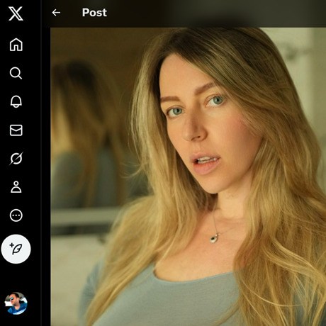The width and height of the screenshot is (326, 326).
Task: Expand the More options menu
Action: (x=16, y=215)
